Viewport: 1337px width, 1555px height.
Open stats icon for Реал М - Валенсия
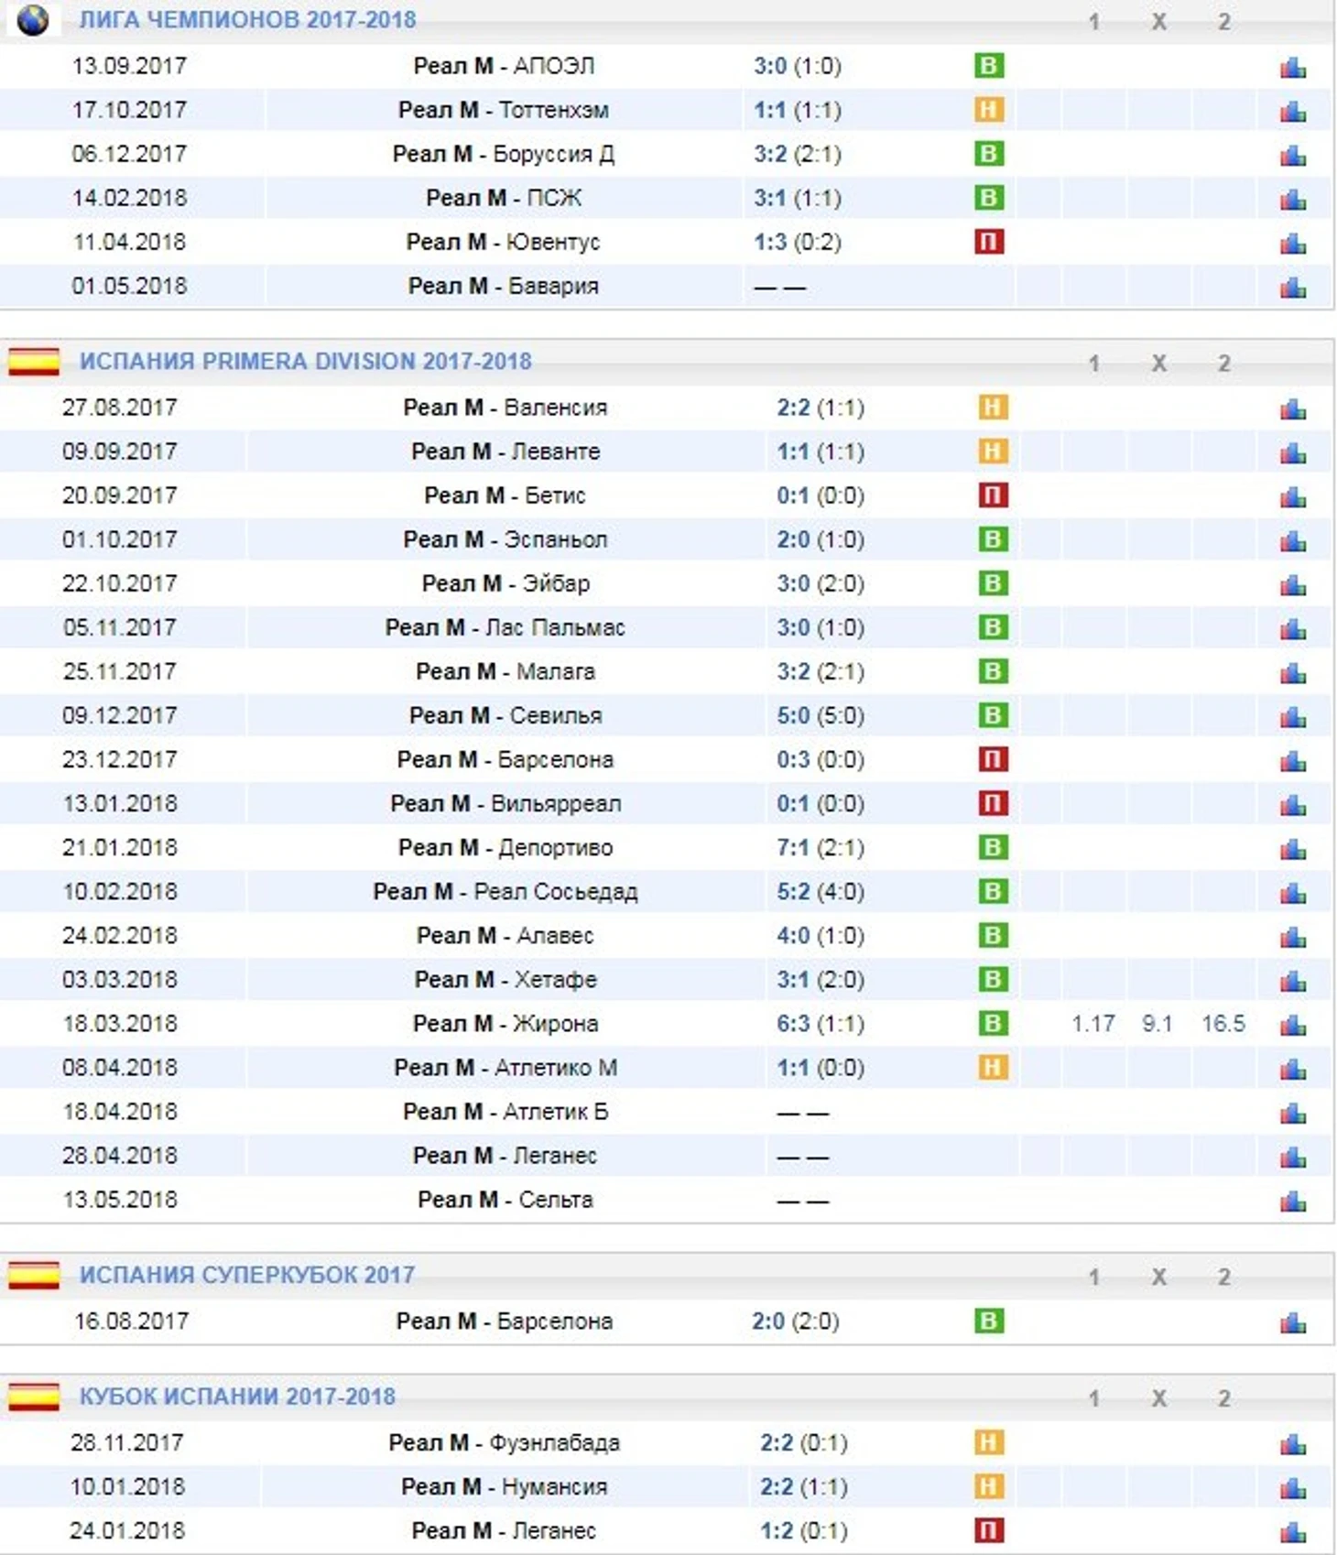(1293, 408)
